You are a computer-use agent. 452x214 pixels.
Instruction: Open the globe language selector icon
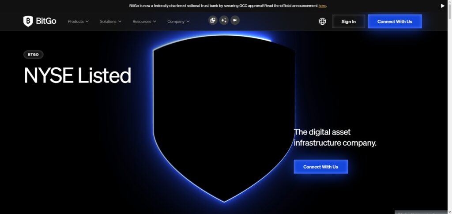(x=322, y=21)
